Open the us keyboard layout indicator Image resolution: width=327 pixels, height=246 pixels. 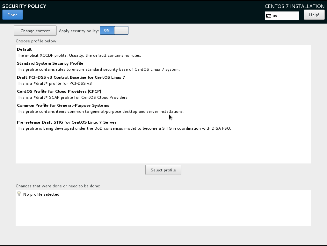click(x=282, y=16)
